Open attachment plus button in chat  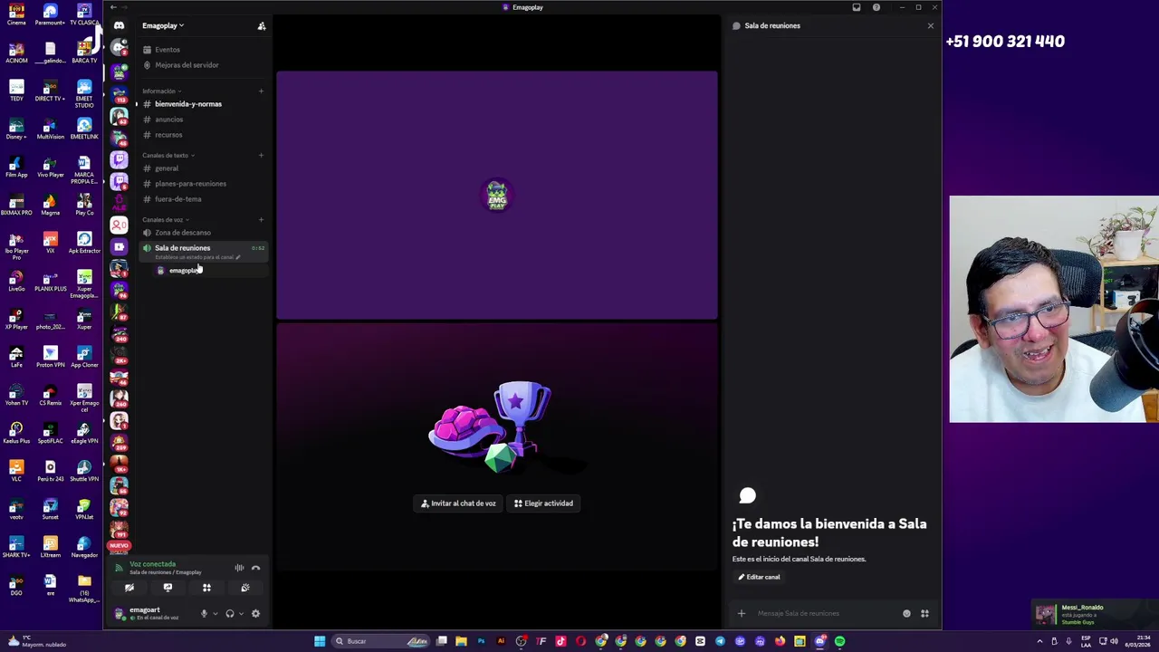741,614
